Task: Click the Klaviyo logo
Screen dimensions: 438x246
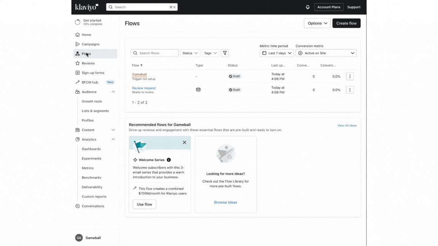Action: tap(87, 7)
